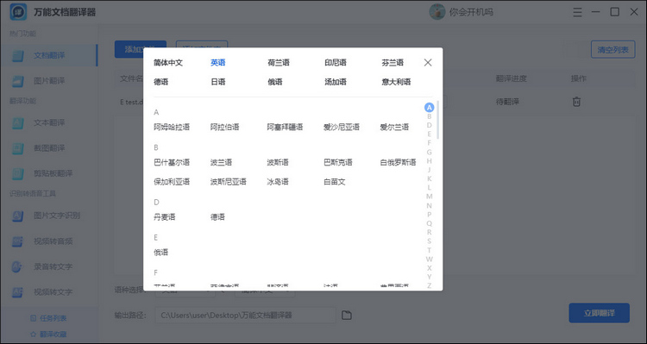
Task: Jump to letter L in index
Action: pyautogui.click(x=429, y=188)
